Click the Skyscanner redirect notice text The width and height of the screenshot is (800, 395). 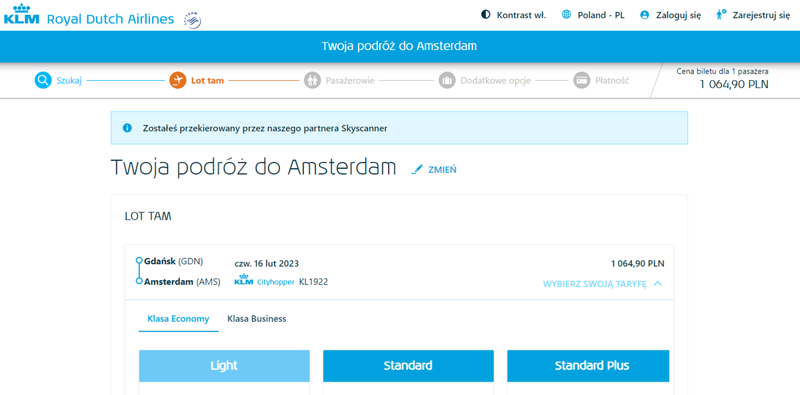point(265,128)
